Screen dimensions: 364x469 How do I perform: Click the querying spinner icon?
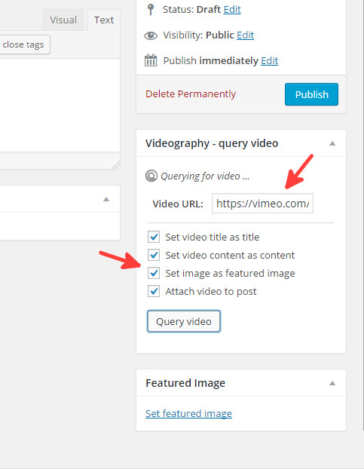coord(151,176)
